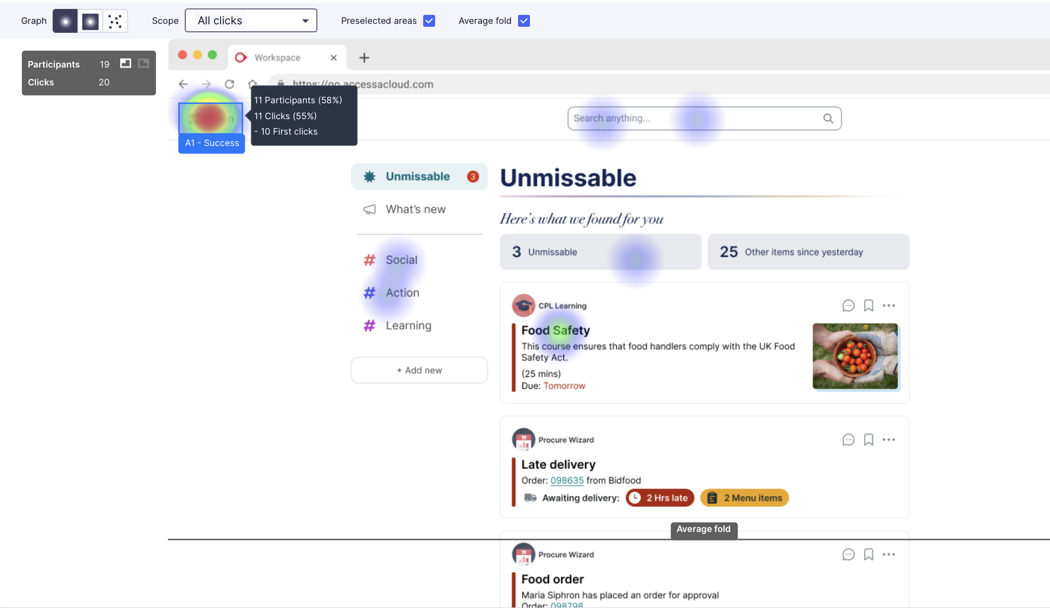This screenshot has height=608, width=1050.
Task: Bookmark the Late delivery card
Action: [868, 440]
